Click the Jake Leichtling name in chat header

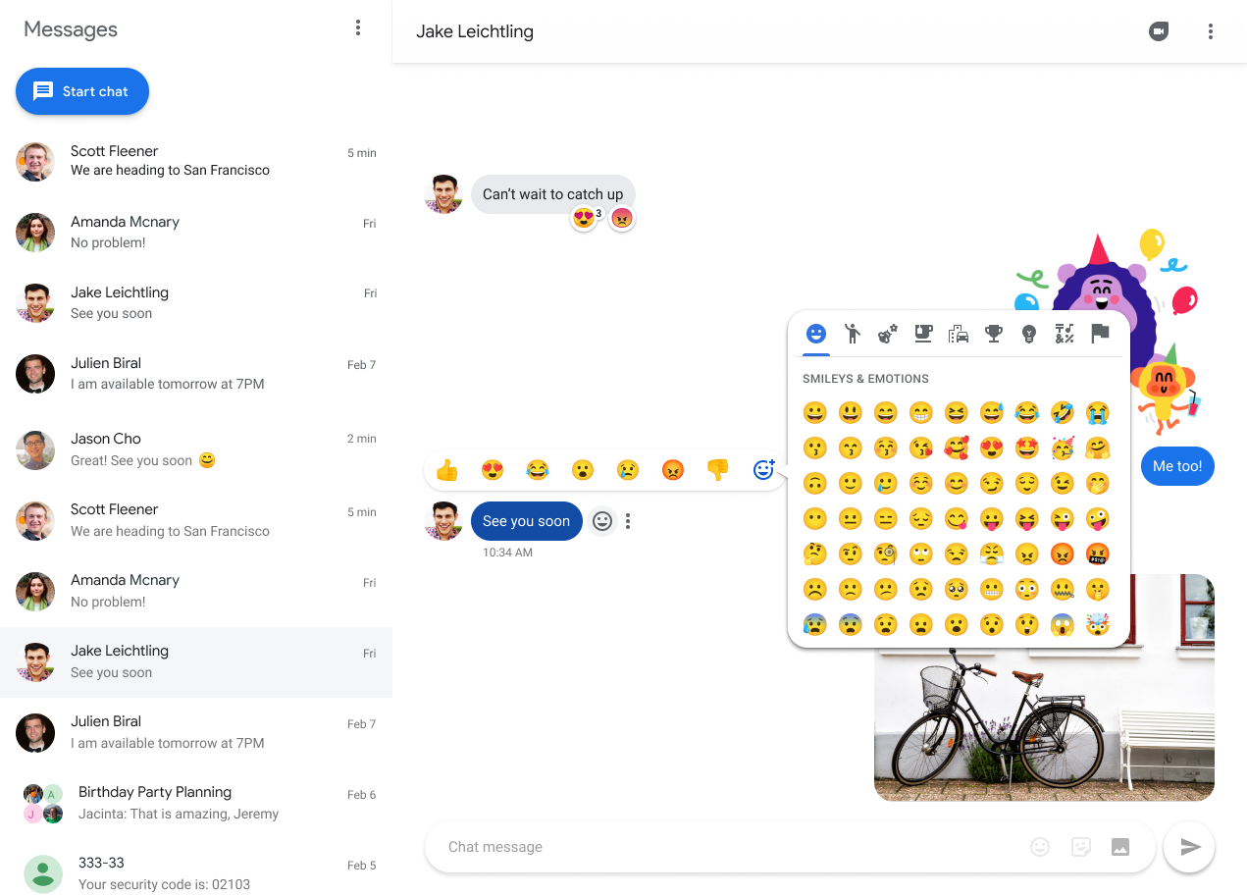tap(475, 31)
